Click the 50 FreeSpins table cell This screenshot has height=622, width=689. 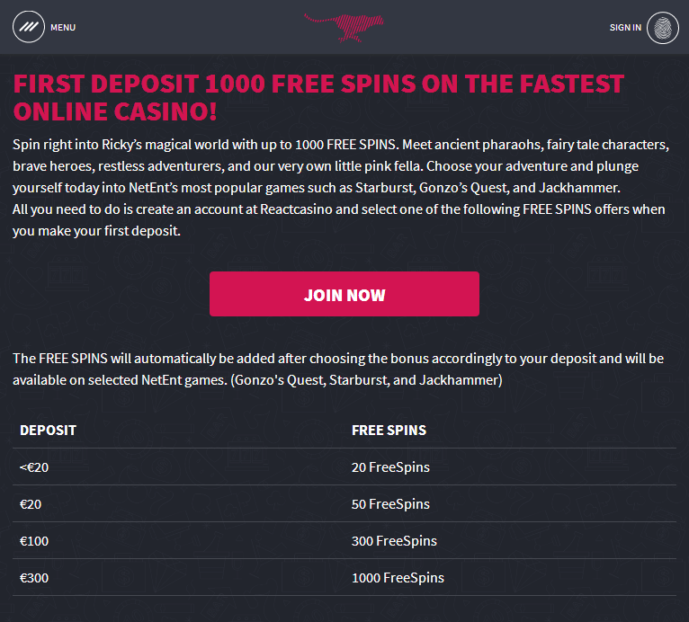click(390, 504)
